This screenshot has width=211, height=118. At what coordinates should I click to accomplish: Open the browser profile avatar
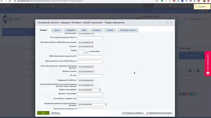click(204, 1)
